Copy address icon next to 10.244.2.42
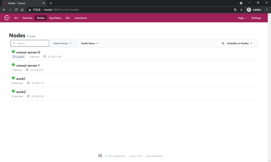Viewport: 271px width, 162px height. (x=28, y=96)
